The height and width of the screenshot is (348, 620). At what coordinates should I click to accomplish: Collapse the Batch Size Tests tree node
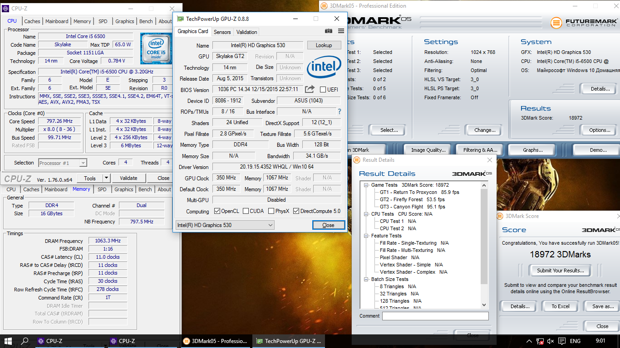coord(366,279)
